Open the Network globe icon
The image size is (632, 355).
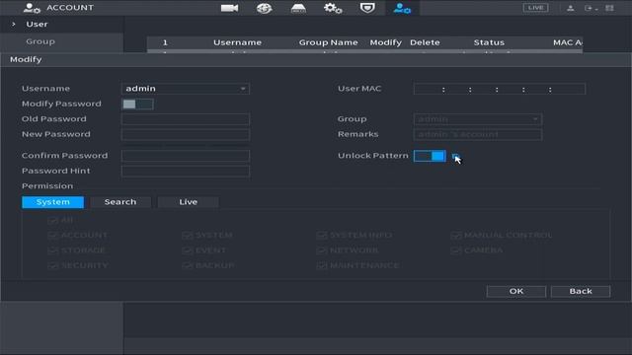coord(264,8)
